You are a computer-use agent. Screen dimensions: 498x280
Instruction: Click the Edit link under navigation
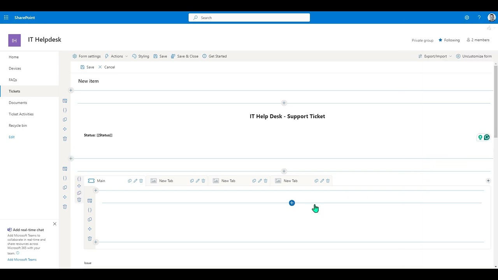coord(12,137)
